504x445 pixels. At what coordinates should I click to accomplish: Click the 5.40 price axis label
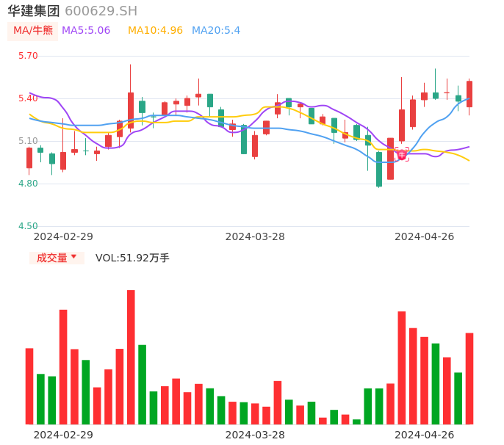(x=27, y=98)
